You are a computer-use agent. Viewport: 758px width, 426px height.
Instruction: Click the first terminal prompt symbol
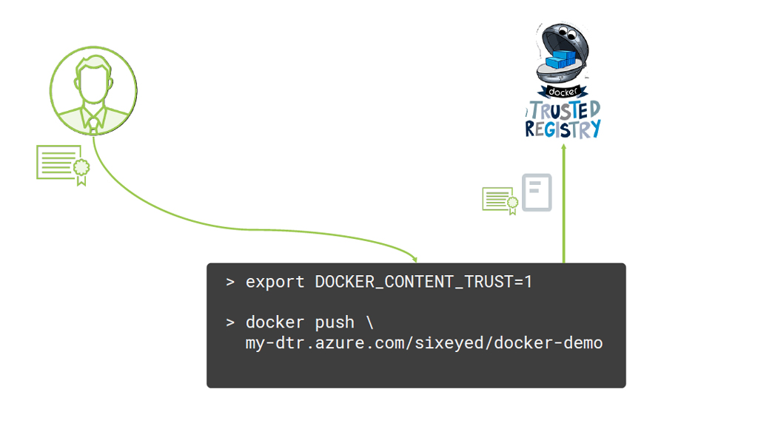tap(230, 282)
